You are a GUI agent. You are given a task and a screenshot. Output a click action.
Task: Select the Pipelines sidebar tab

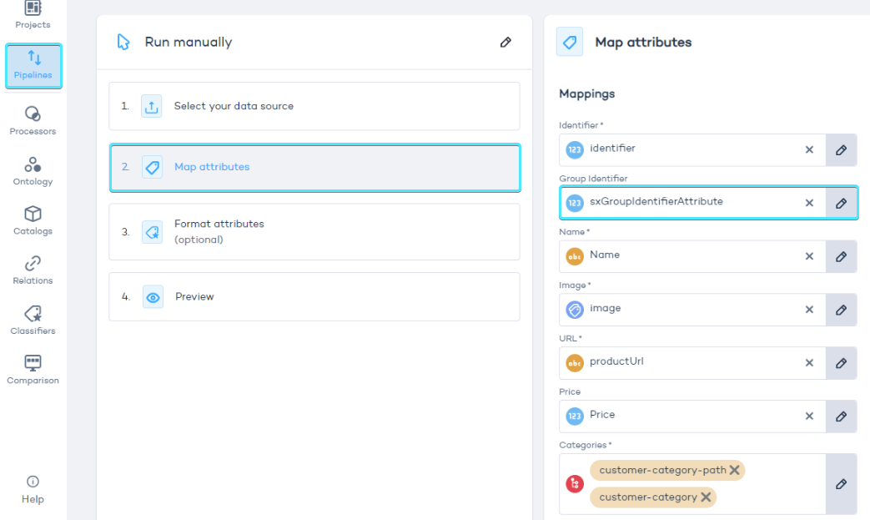point(33,66)
